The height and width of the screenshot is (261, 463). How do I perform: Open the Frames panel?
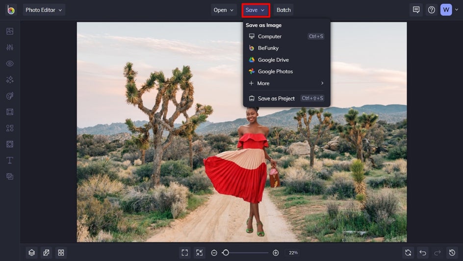10,112
